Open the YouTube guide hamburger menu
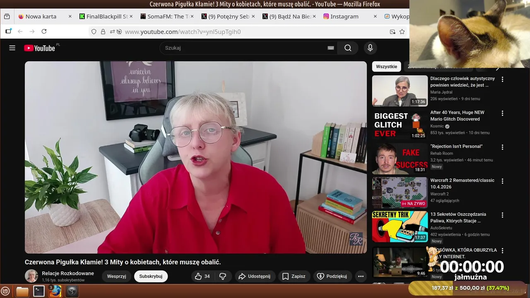This screenshot has height=298, width=530. 12,48
